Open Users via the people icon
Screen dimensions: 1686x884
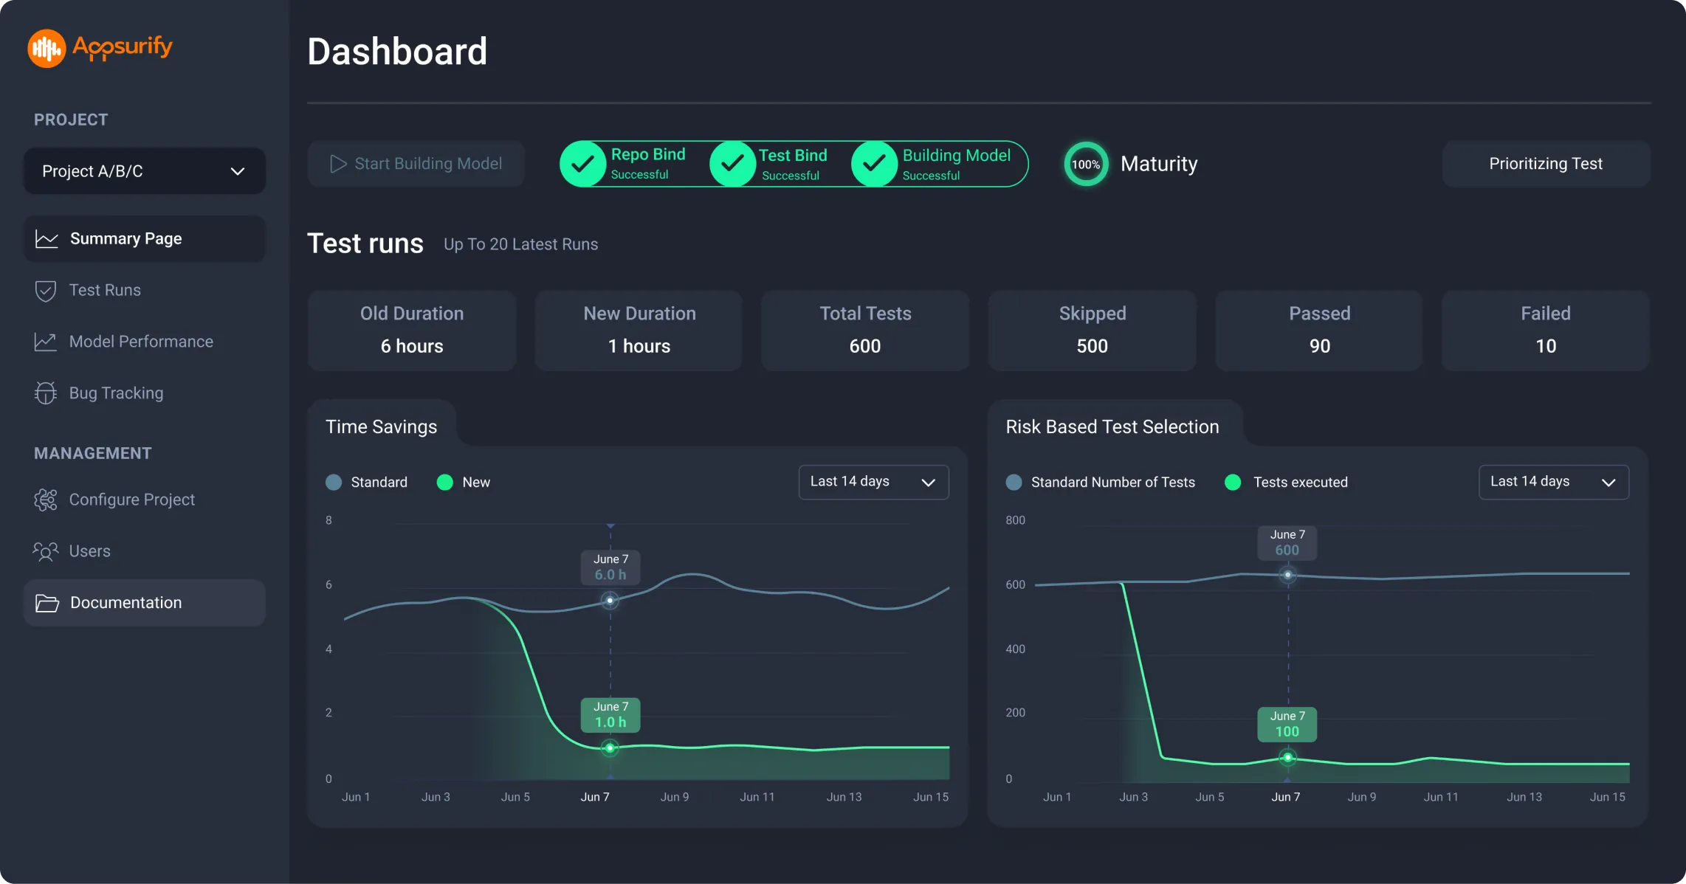[46, 550]
